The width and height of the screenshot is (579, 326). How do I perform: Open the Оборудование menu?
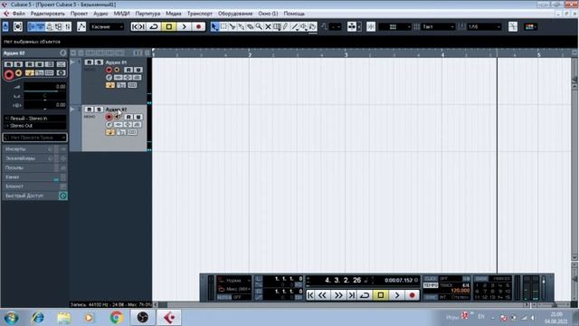[235, 14]
